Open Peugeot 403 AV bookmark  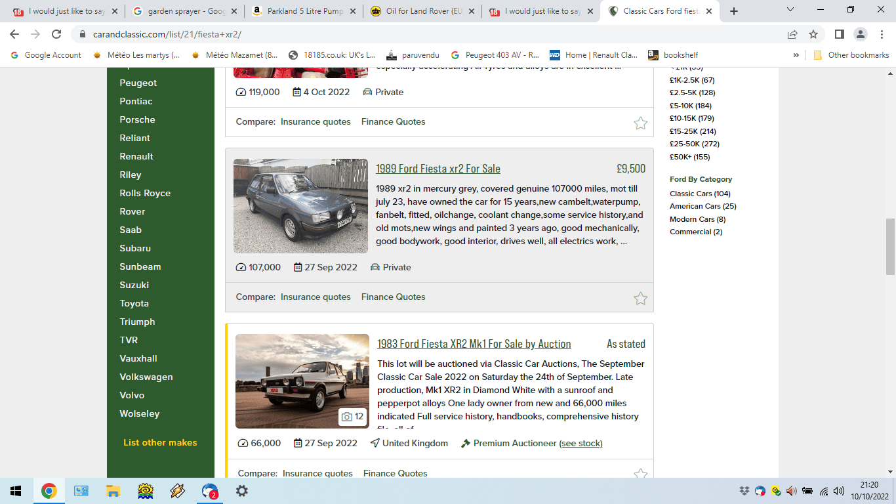[x=495, y=55]
